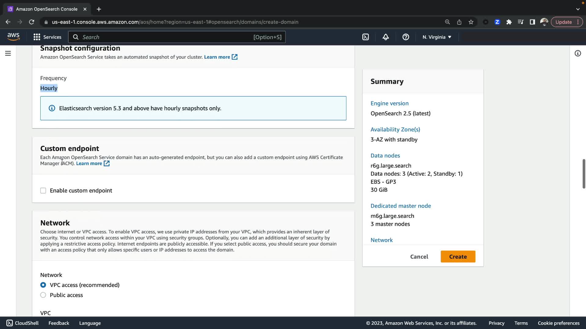Open the browser extensions puzzle icon
This screenshot has height=329, width=586.
click(509, 22)
